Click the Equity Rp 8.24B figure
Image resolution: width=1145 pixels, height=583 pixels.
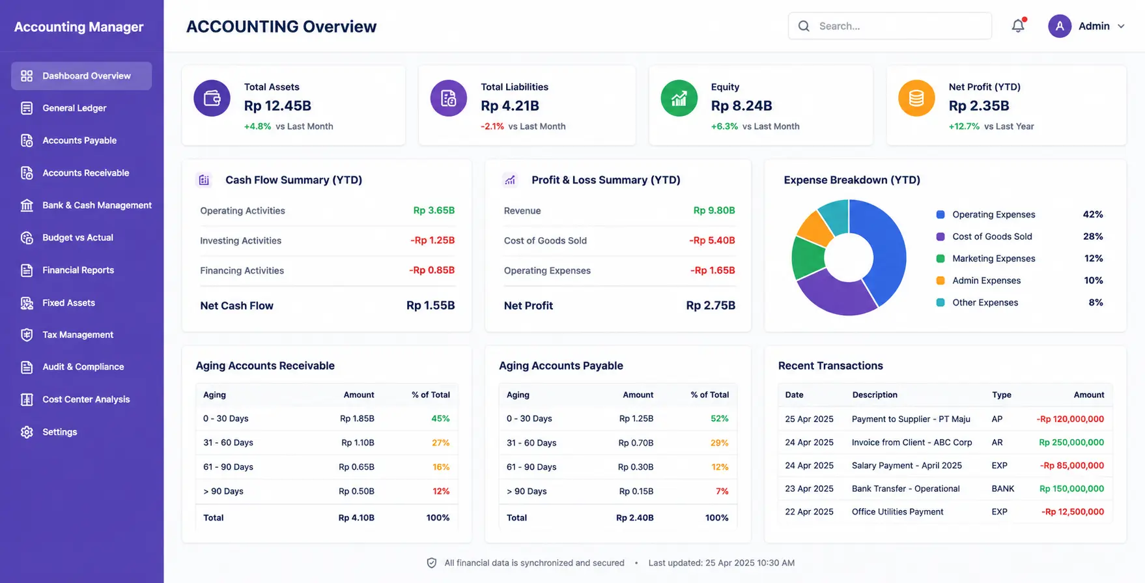[741, 106]
